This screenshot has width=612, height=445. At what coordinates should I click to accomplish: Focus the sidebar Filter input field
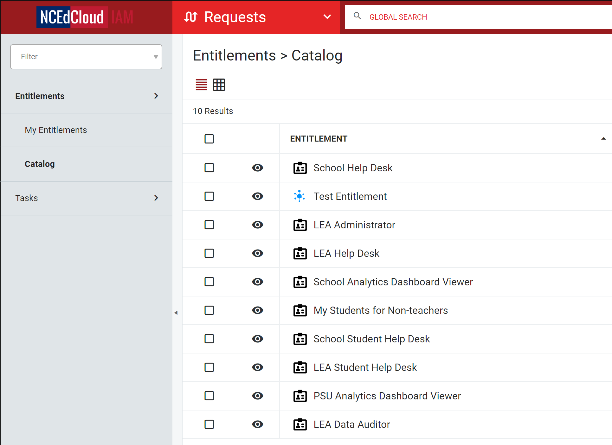coord(86,57)
